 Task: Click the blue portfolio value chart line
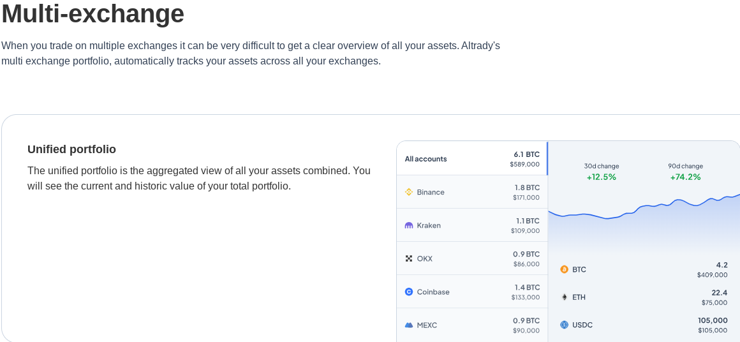644,207
